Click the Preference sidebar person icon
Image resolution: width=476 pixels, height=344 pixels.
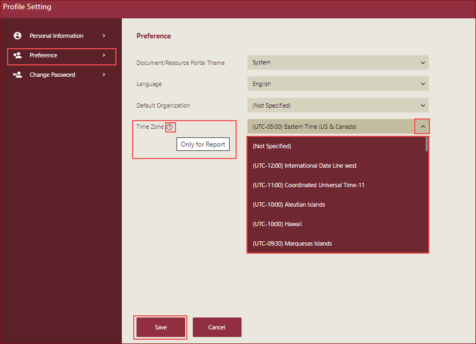[x=17, y=55]
